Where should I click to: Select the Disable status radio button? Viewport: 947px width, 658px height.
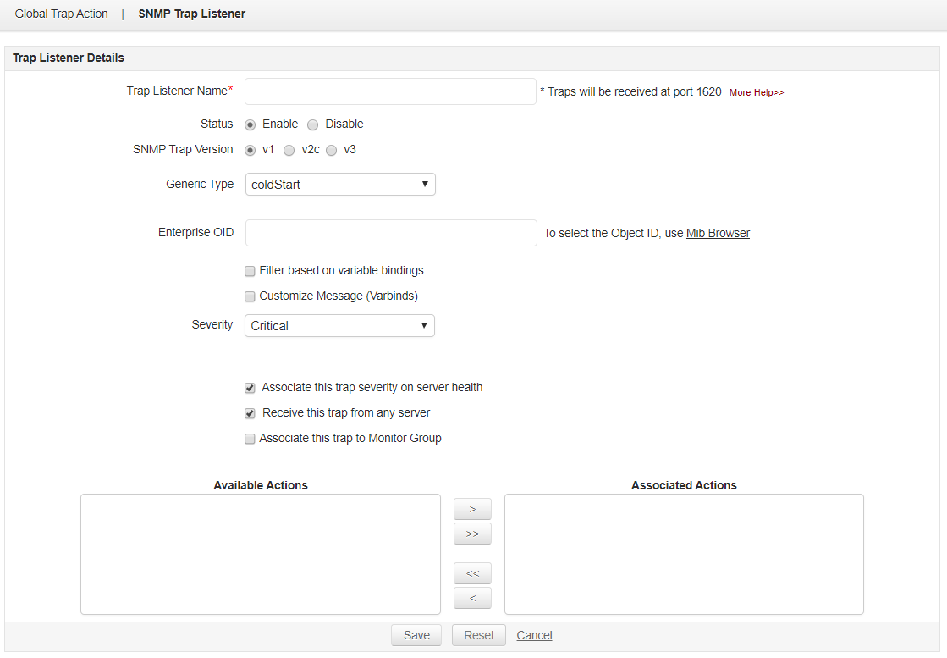tap(313, 124)
